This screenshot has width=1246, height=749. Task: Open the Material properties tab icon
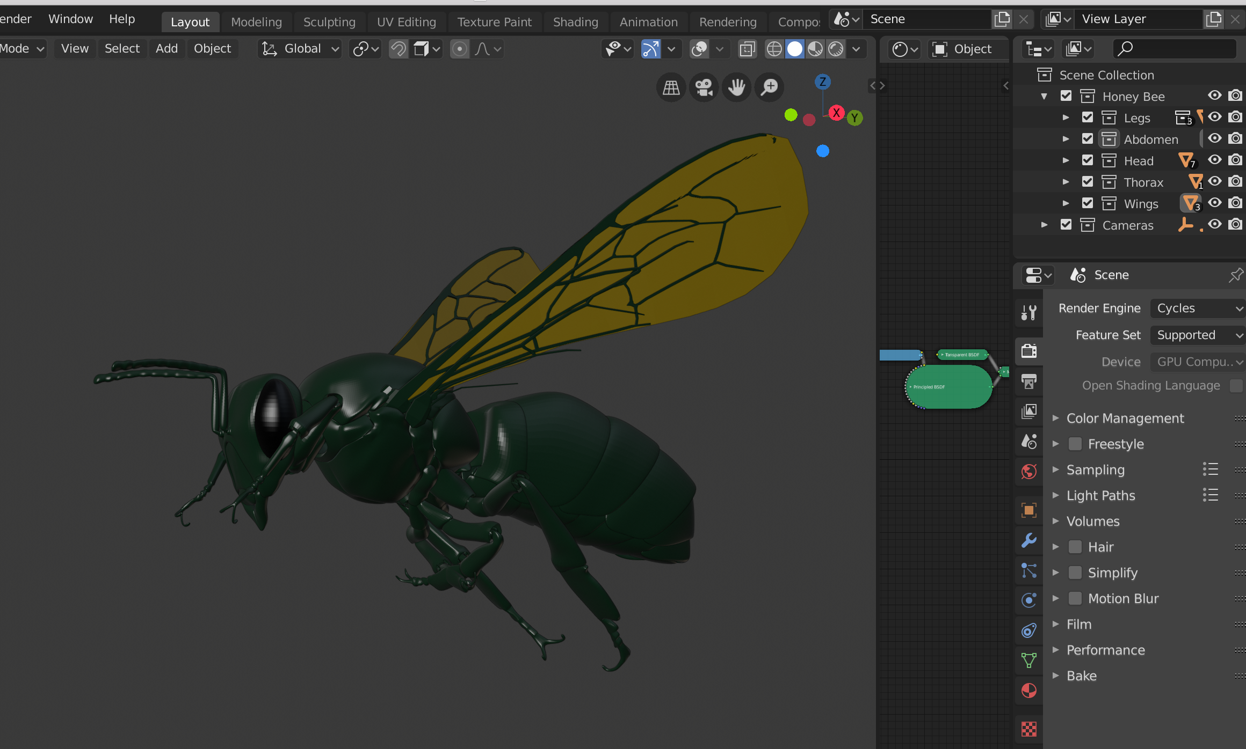click(1028, 691)
